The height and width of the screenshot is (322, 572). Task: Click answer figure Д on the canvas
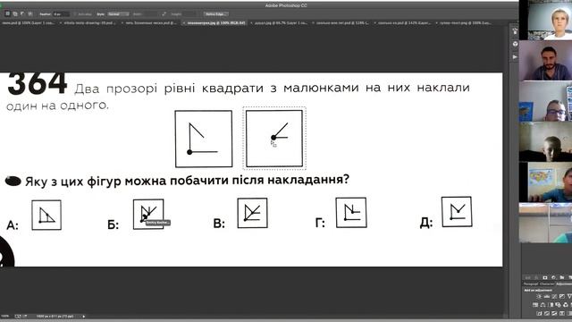tap(457, 212)
